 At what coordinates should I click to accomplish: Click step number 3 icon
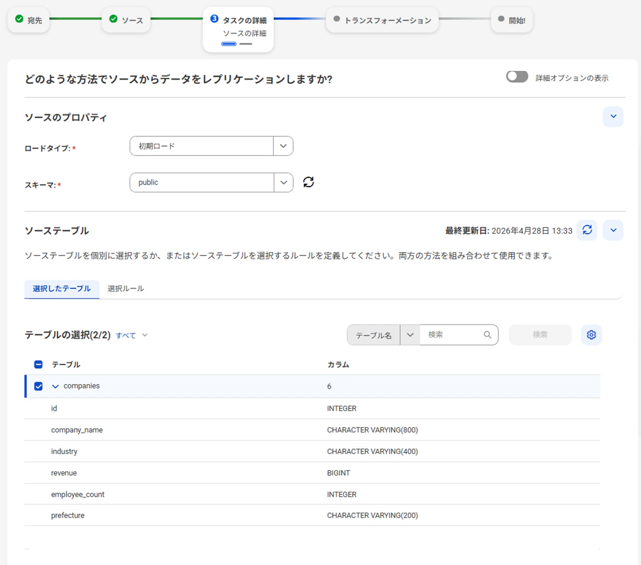(x=215, y=19)
